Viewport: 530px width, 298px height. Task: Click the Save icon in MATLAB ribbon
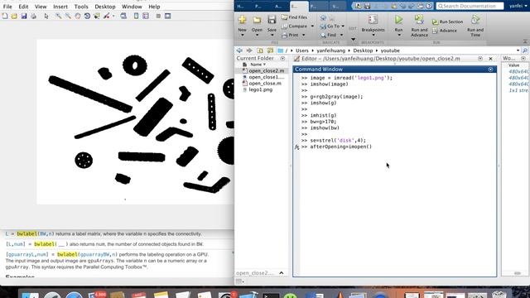[x=272, y=20]
